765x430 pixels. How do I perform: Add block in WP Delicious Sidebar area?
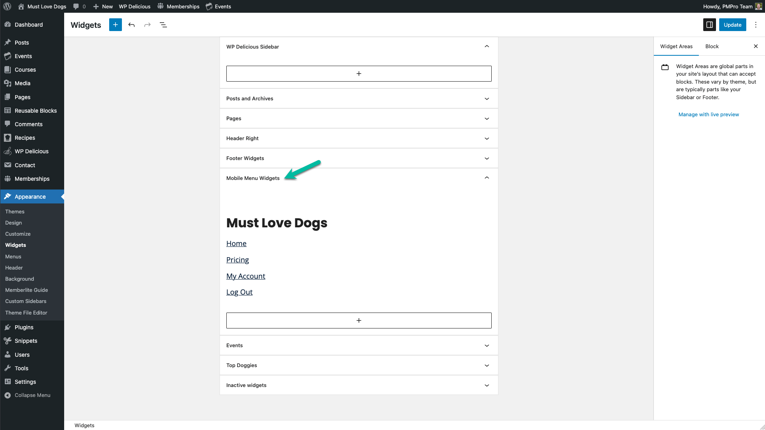coord(359,74)
